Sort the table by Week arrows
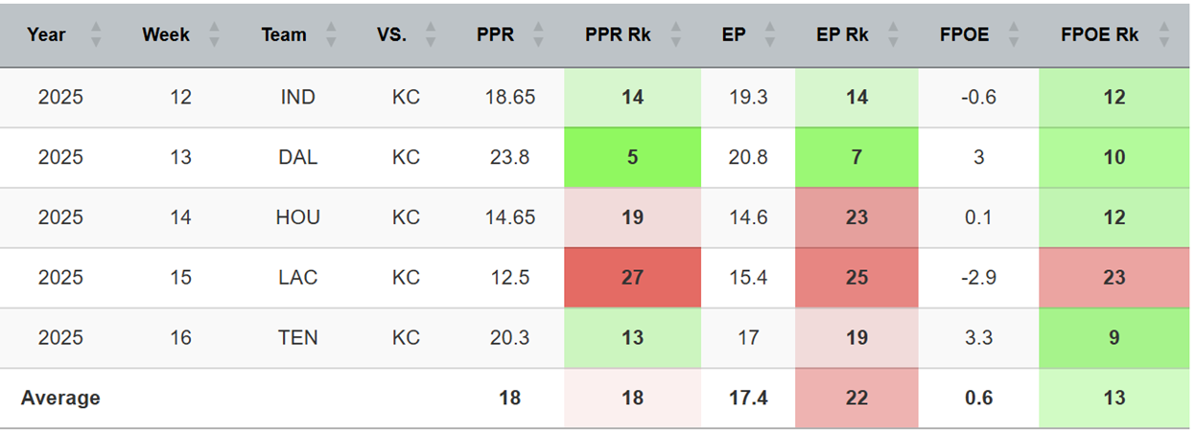This screenshot has width=1196, height=432. coord(214,35)
